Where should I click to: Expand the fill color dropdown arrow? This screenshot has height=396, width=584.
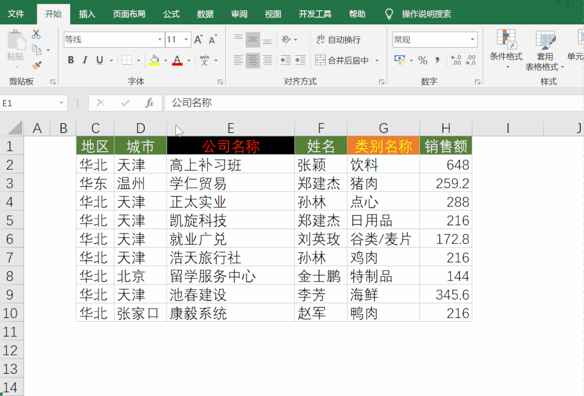pos(166,60)
